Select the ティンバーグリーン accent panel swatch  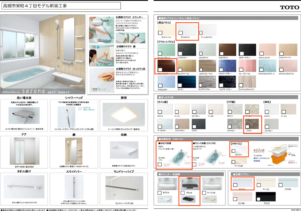(x=166, y=50)
